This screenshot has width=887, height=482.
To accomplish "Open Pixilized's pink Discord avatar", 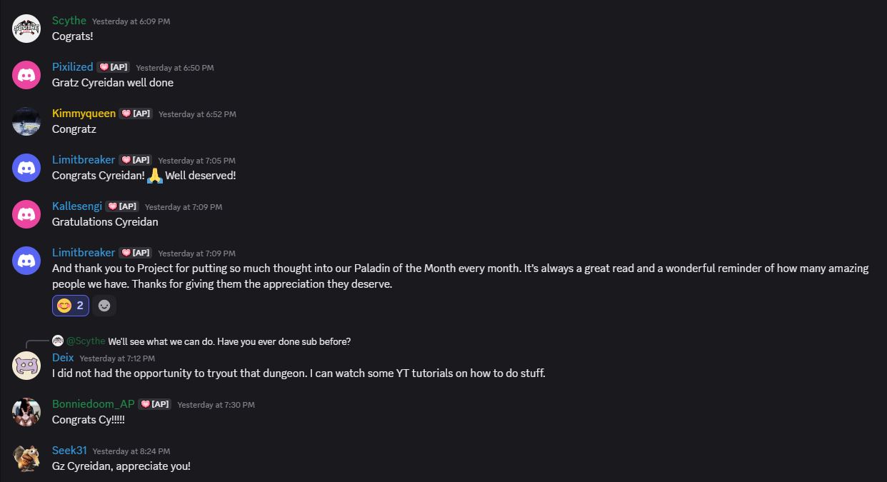I will pos(26,75).
